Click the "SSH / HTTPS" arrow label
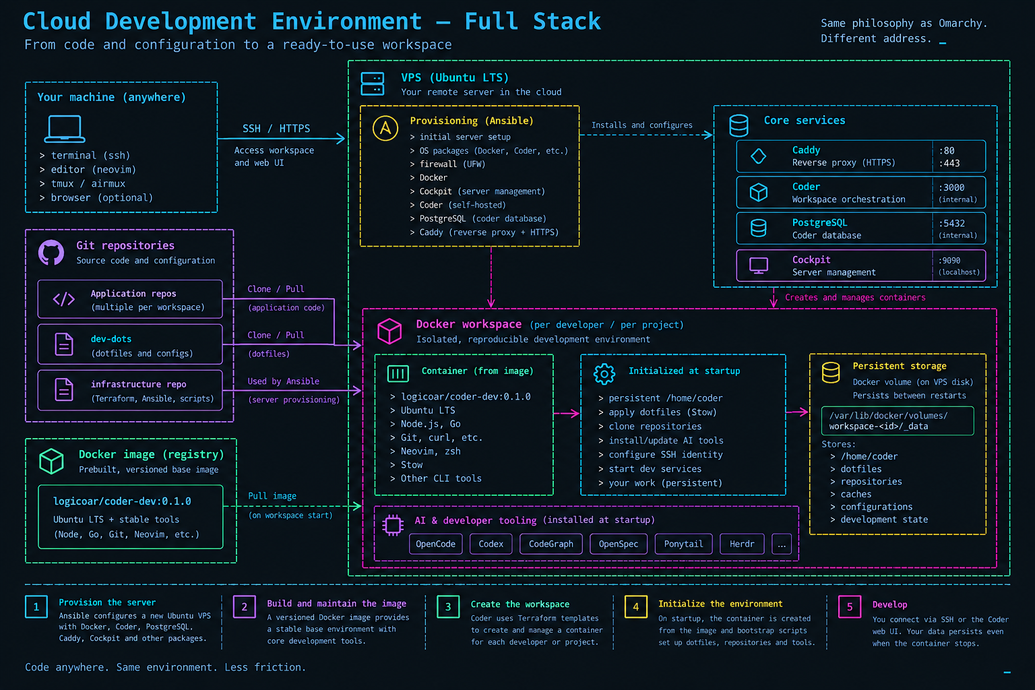Image resolution: width=1035 pixels, height=690 pixels. click(276, 129)
